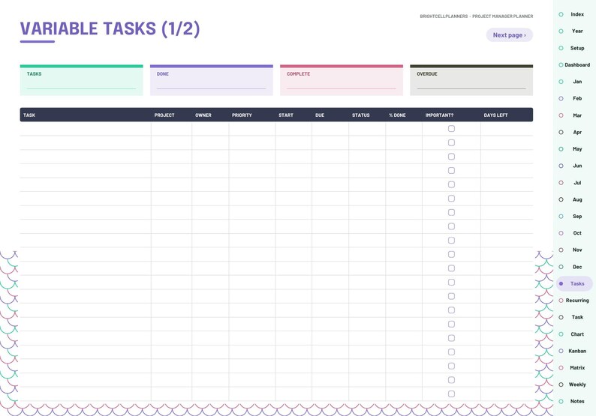Click the DAYS LEFT column header
The width and height of the screenshot is (596, 416).
(495, 115)
